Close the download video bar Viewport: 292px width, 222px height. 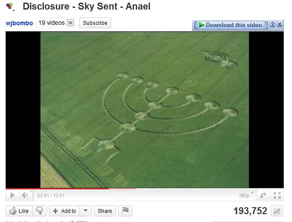tap(279, 24)
